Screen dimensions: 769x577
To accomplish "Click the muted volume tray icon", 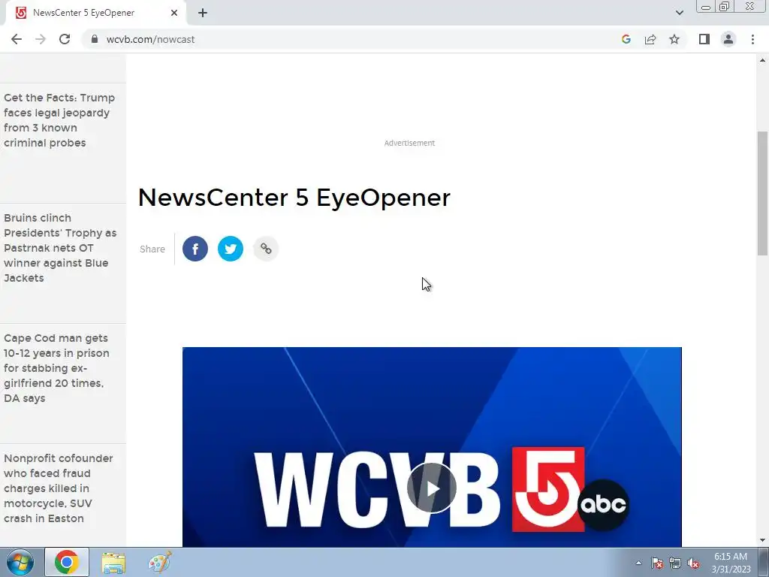I will [693, 563].
